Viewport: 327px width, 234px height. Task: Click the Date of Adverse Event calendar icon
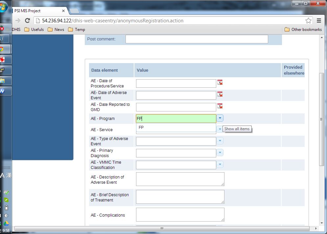pyautogui.click(x=220, y=94)
